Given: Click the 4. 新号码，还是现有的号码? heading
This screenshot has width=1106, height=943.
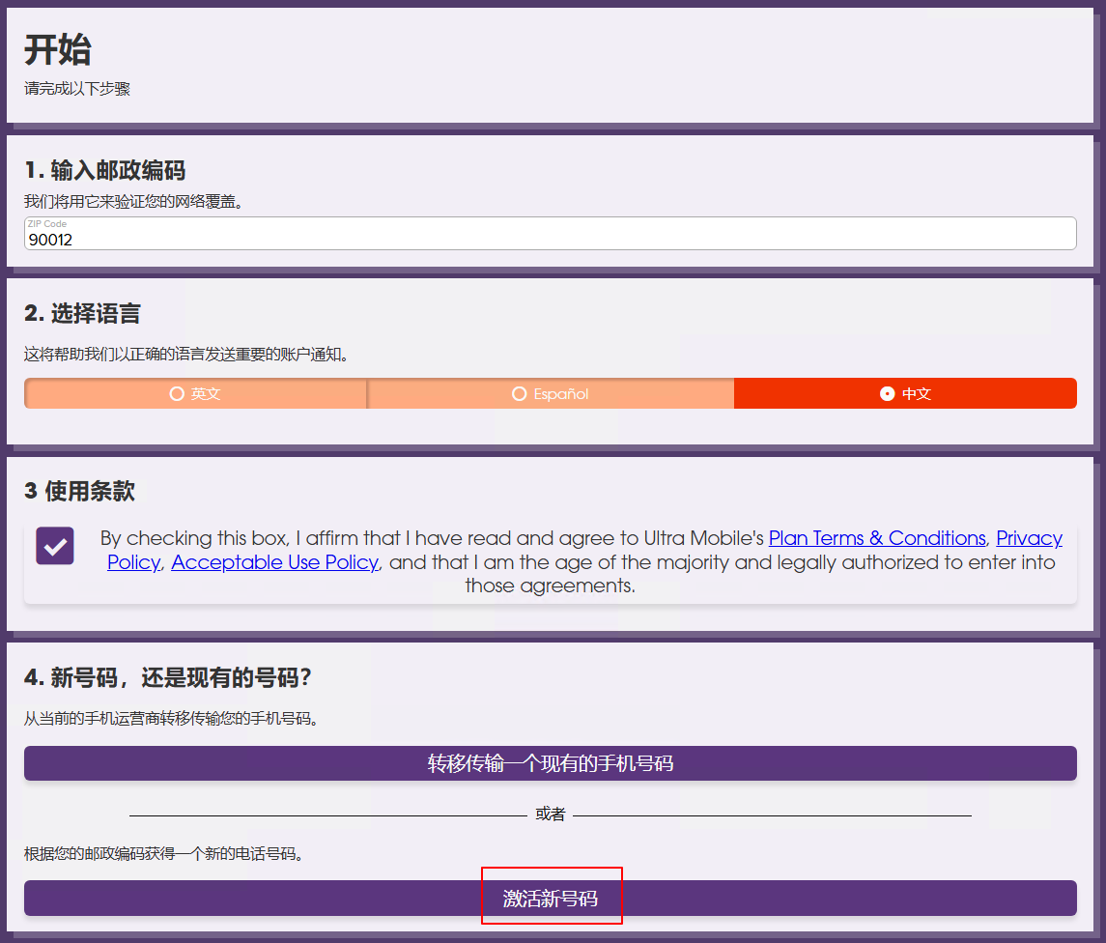Looking at the screenshot, I should [168, 678].
